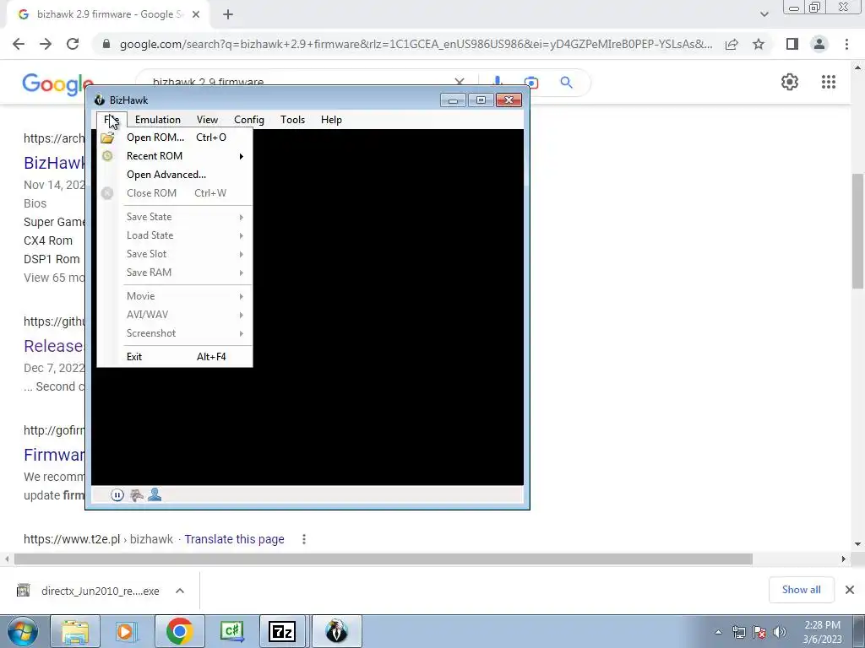
Task: Switch to Chrome in the taskbar
Action: pyautogui.click(x=179, y=631)
